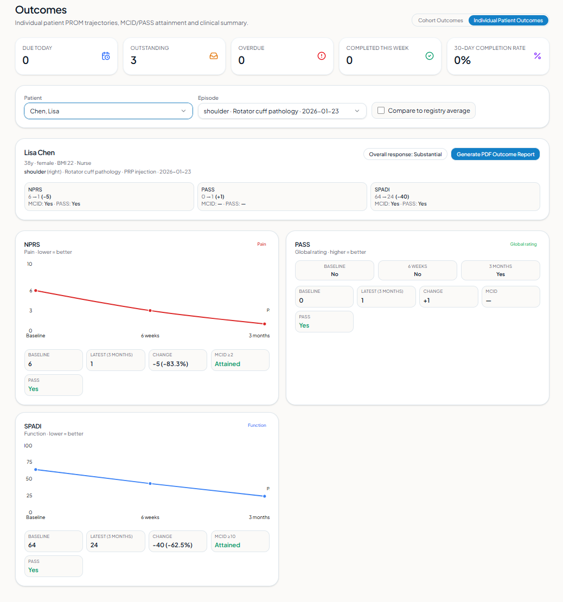Click PASS panel Change +1 box

click(x=449, y=297)
